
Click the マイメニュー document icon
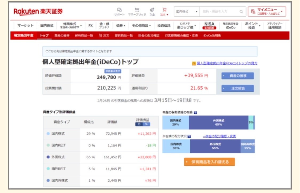253,12
